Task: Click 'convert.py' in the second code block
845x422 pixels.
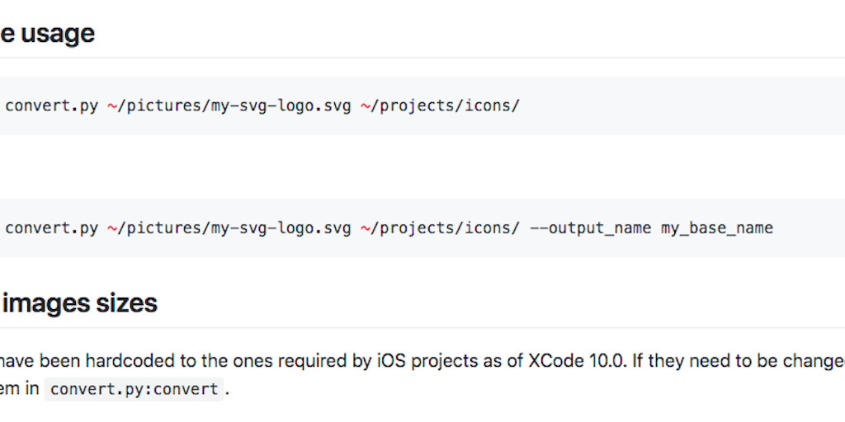Action: [52, 227]
